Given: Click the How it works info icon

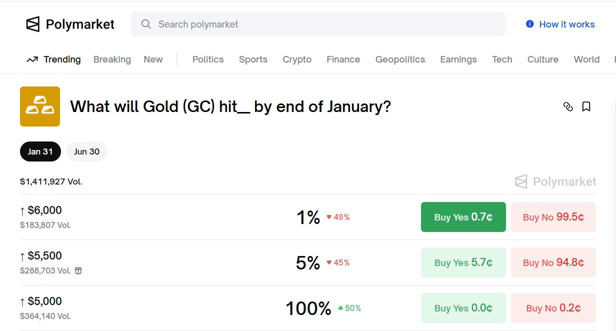Looking at the screenshot, I should (530, 24).
